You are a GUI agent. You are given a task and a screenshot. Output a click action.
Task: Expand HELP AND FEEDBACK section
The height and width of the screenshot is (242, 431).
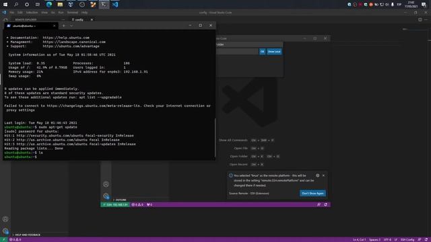(x=27, y=235)
